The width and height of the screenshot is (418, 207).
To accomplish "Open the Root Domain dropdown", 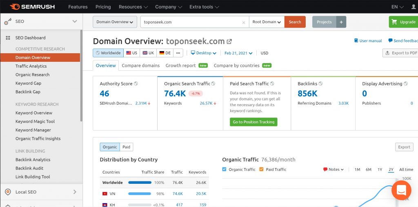I will click(x=267, y=22).
